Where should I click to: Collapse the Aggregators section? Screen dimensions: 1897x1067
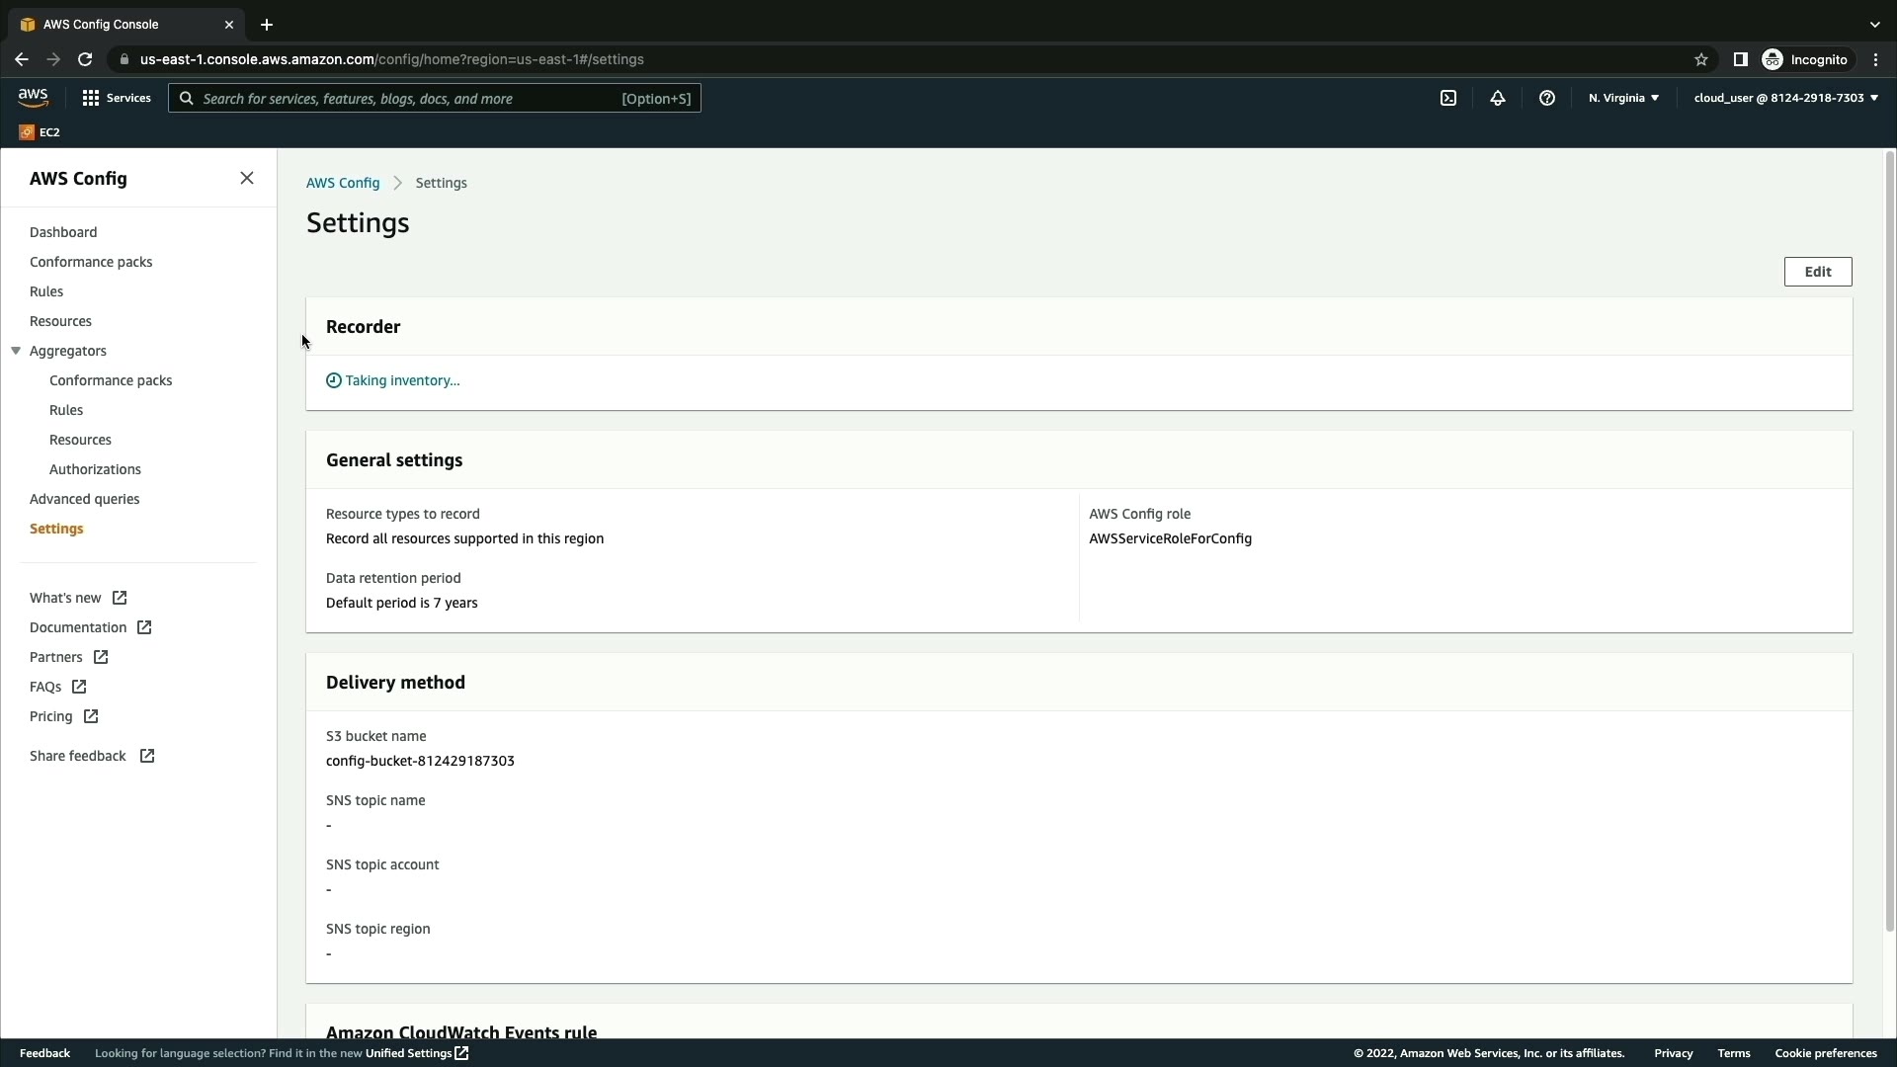click(x=16, y=351)
